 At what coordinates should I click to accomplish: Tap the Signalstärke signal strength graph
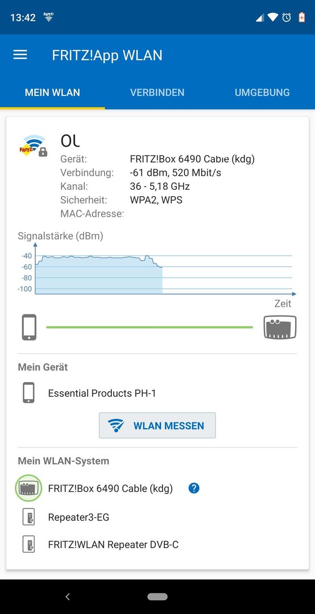(x=157, y=269)
